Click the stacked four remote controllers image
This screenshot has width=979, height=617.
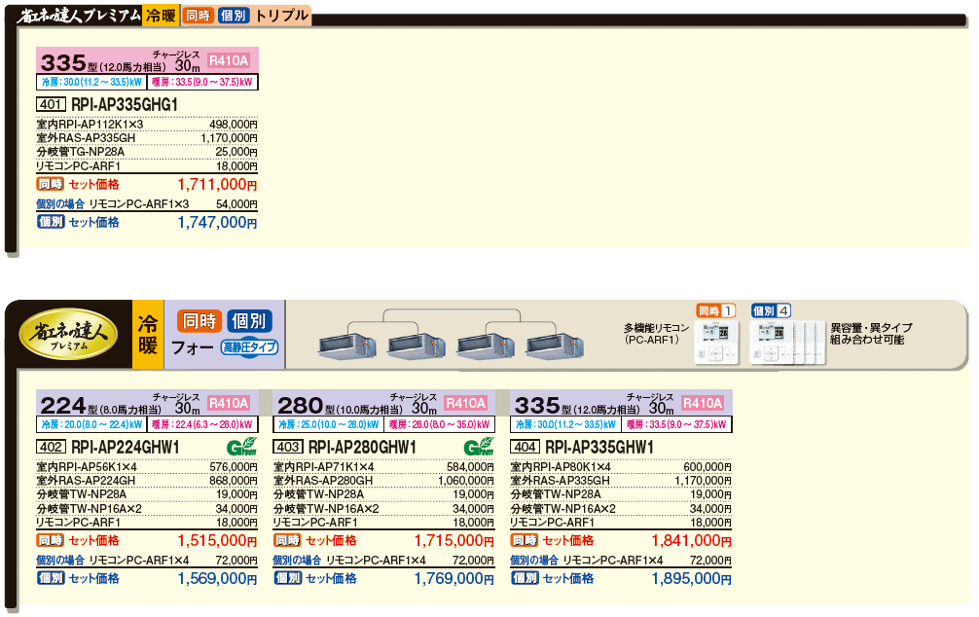pyautogui.click(x=787, y=342)
